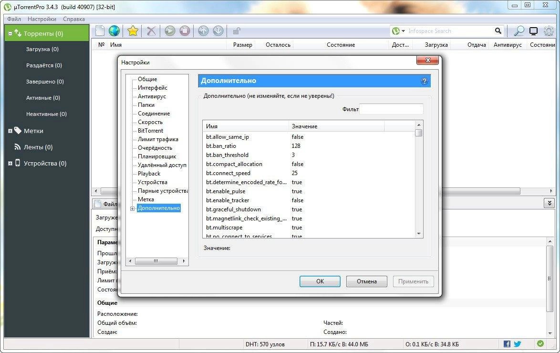Click the Stop torrent icon
Screen dimensions: 560x353
pos(185,31)
